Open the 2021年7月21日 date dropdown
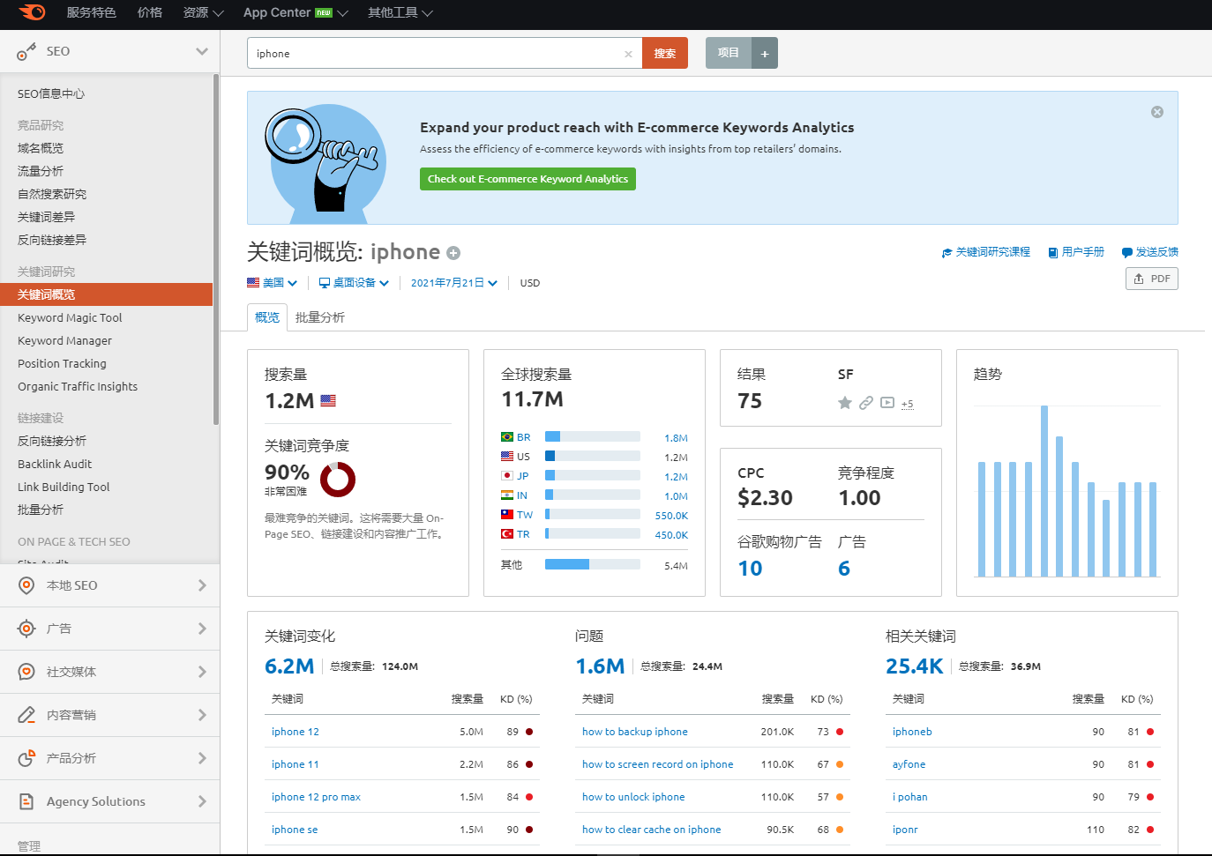The height and width of the screenshot is (856, 1212). pos(454,283)
